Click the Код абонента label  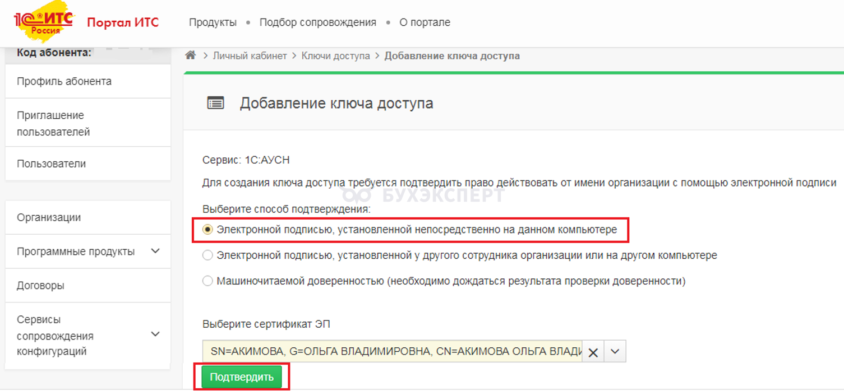54,52
